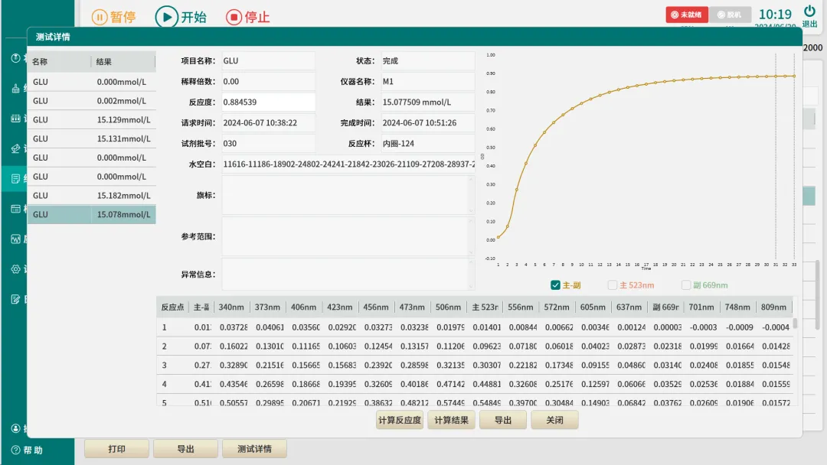
Task: Click the grey 脱机 offline status indicator
Action: pos(730,15)
